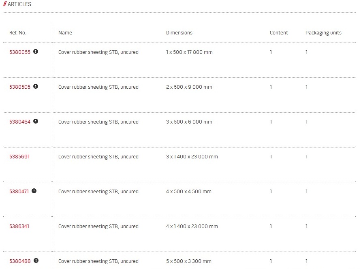Click the info icon beside 5380464
Viewport: 361px width, 269px height.
pos(36,121)
